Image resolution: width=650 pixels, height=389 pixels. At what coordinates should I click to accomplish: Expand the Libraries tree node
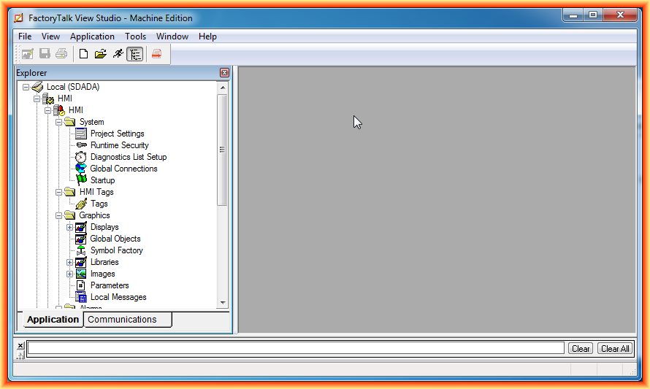[x=70, y=262]
